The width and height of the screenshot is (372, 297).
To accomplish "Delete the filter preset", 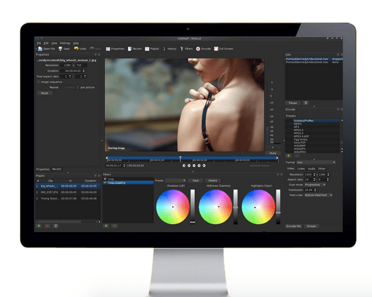I will [x=213, y=180].
